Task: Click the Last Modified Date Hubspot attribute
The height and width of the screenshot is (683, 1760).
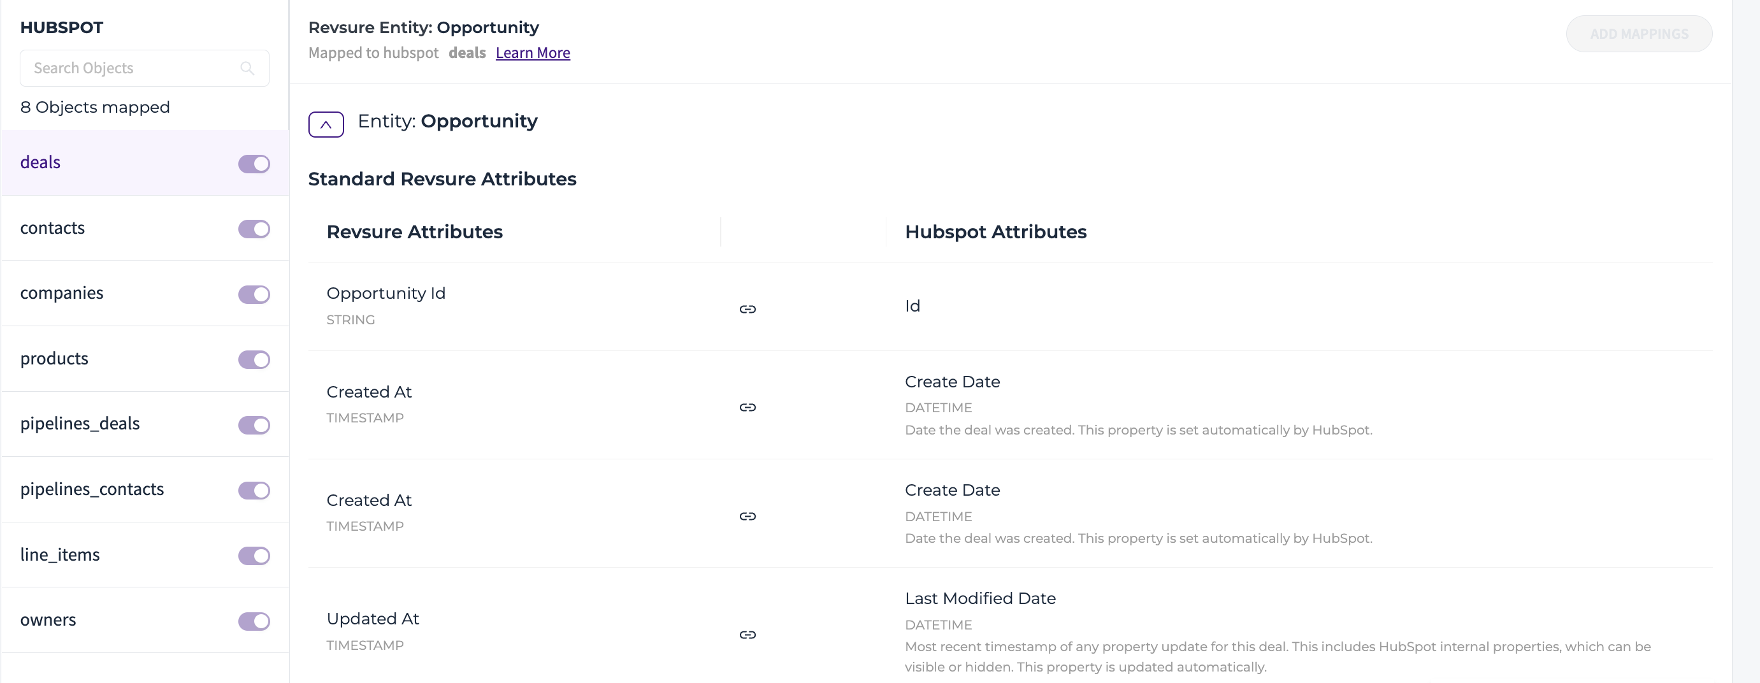Action: [980, 598]
